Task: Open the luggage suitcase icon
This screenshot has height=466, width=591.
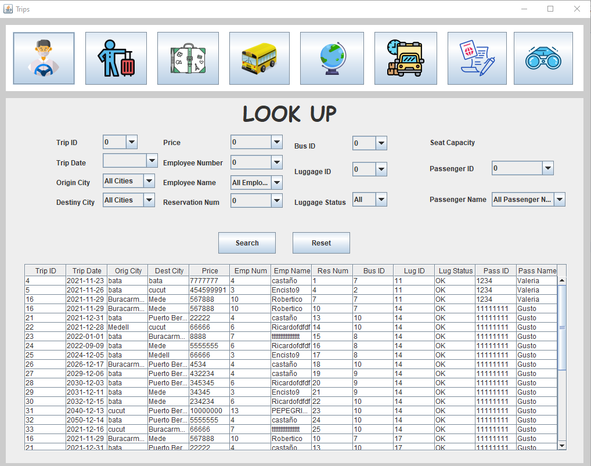Action: (188, 58)
